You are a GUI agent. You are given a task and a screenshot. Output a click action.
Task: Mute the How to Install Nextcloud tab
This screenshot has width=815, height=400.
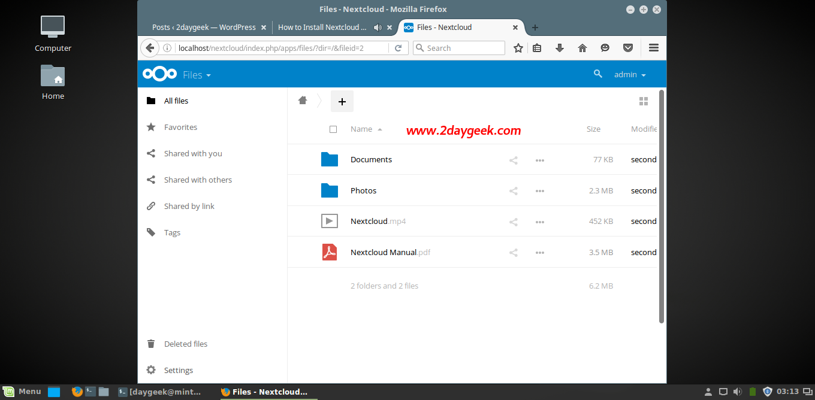pyautogui.click(x=378, y=27)
